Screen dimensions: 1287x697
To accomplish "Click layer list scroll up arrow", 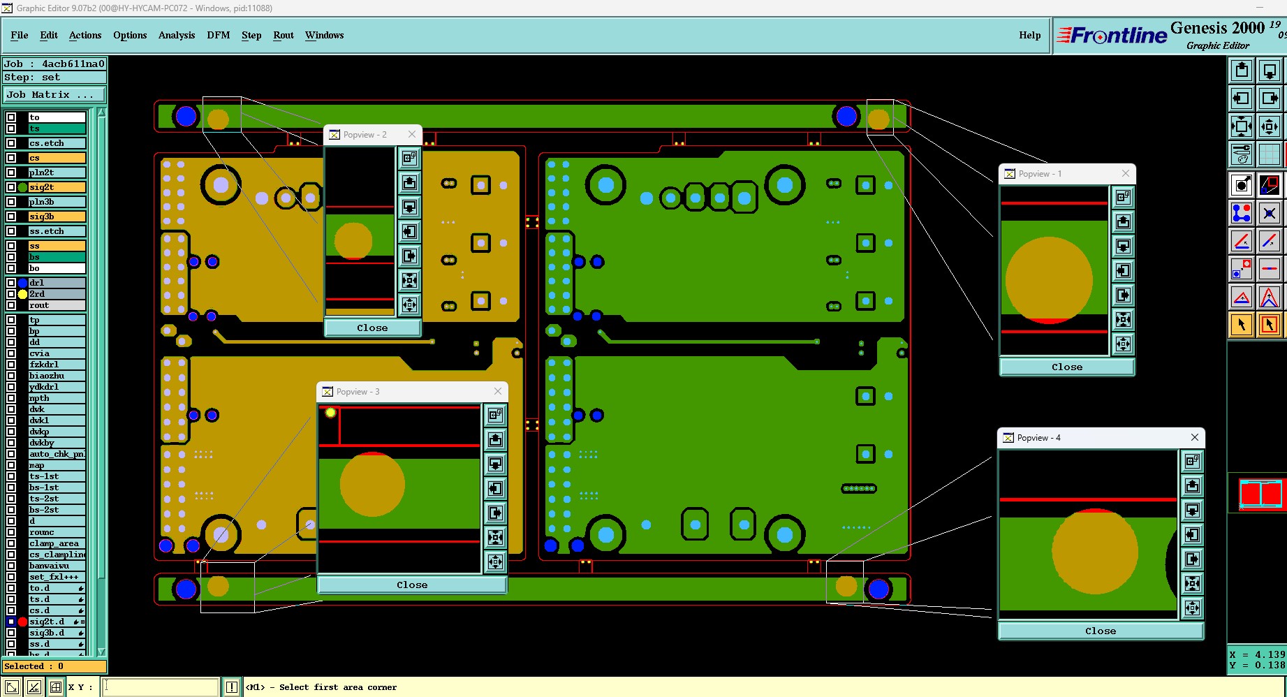I will tap(102, 112).
